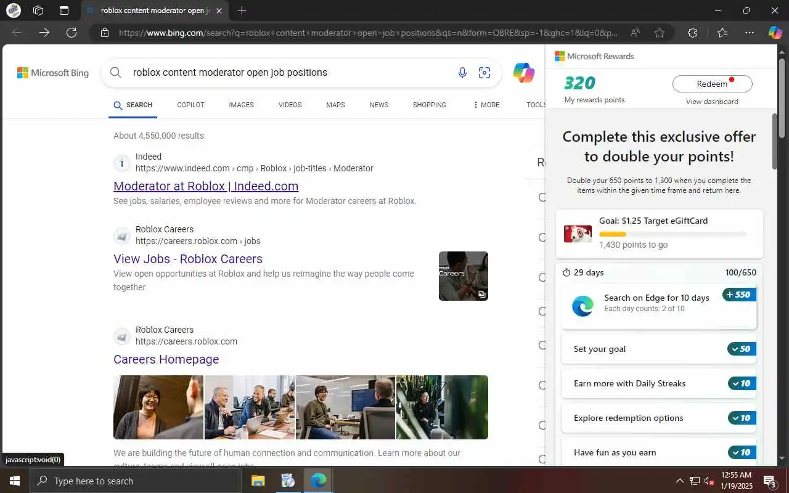This screenshot has height=493, width=789.
Task: Open View dashboard link
Action: tap(712, 102)
